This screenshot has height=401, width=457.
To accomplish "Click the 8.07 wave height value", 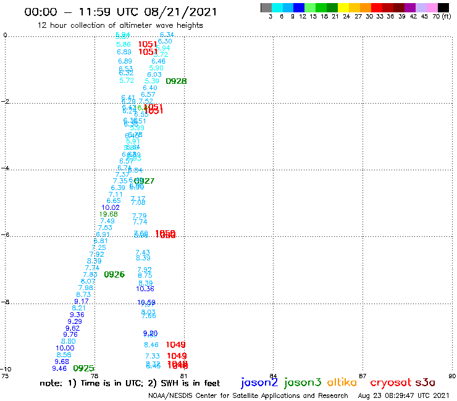I will 88,281.
